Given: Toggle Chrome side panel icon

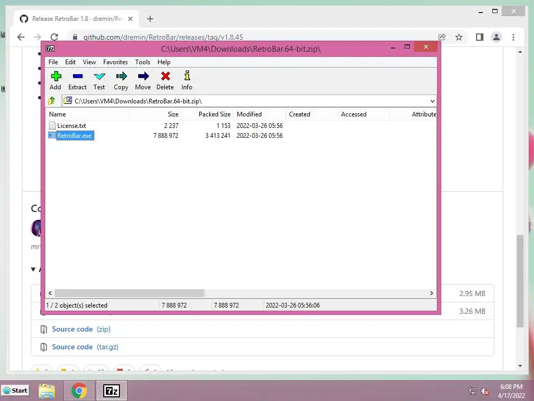Looking at the screenshot, I should tap(480, 37).
